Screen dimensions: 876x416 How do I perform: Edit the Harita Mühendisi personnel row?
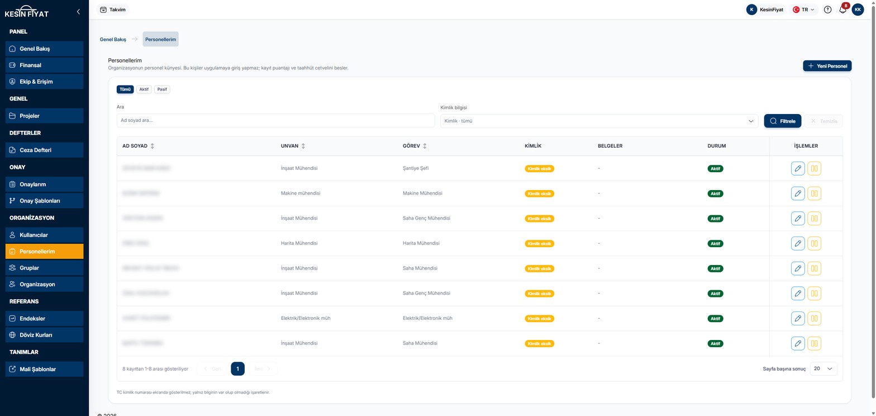(798, 243)
